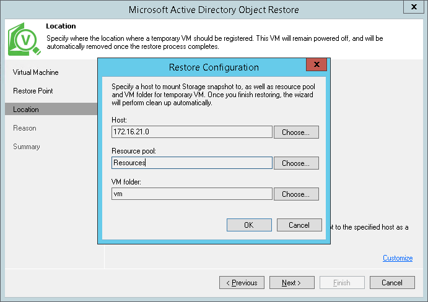Click into the Host field
Image resolution: width=428 pixels, height=302 pixels.
[x=192, y=132]
